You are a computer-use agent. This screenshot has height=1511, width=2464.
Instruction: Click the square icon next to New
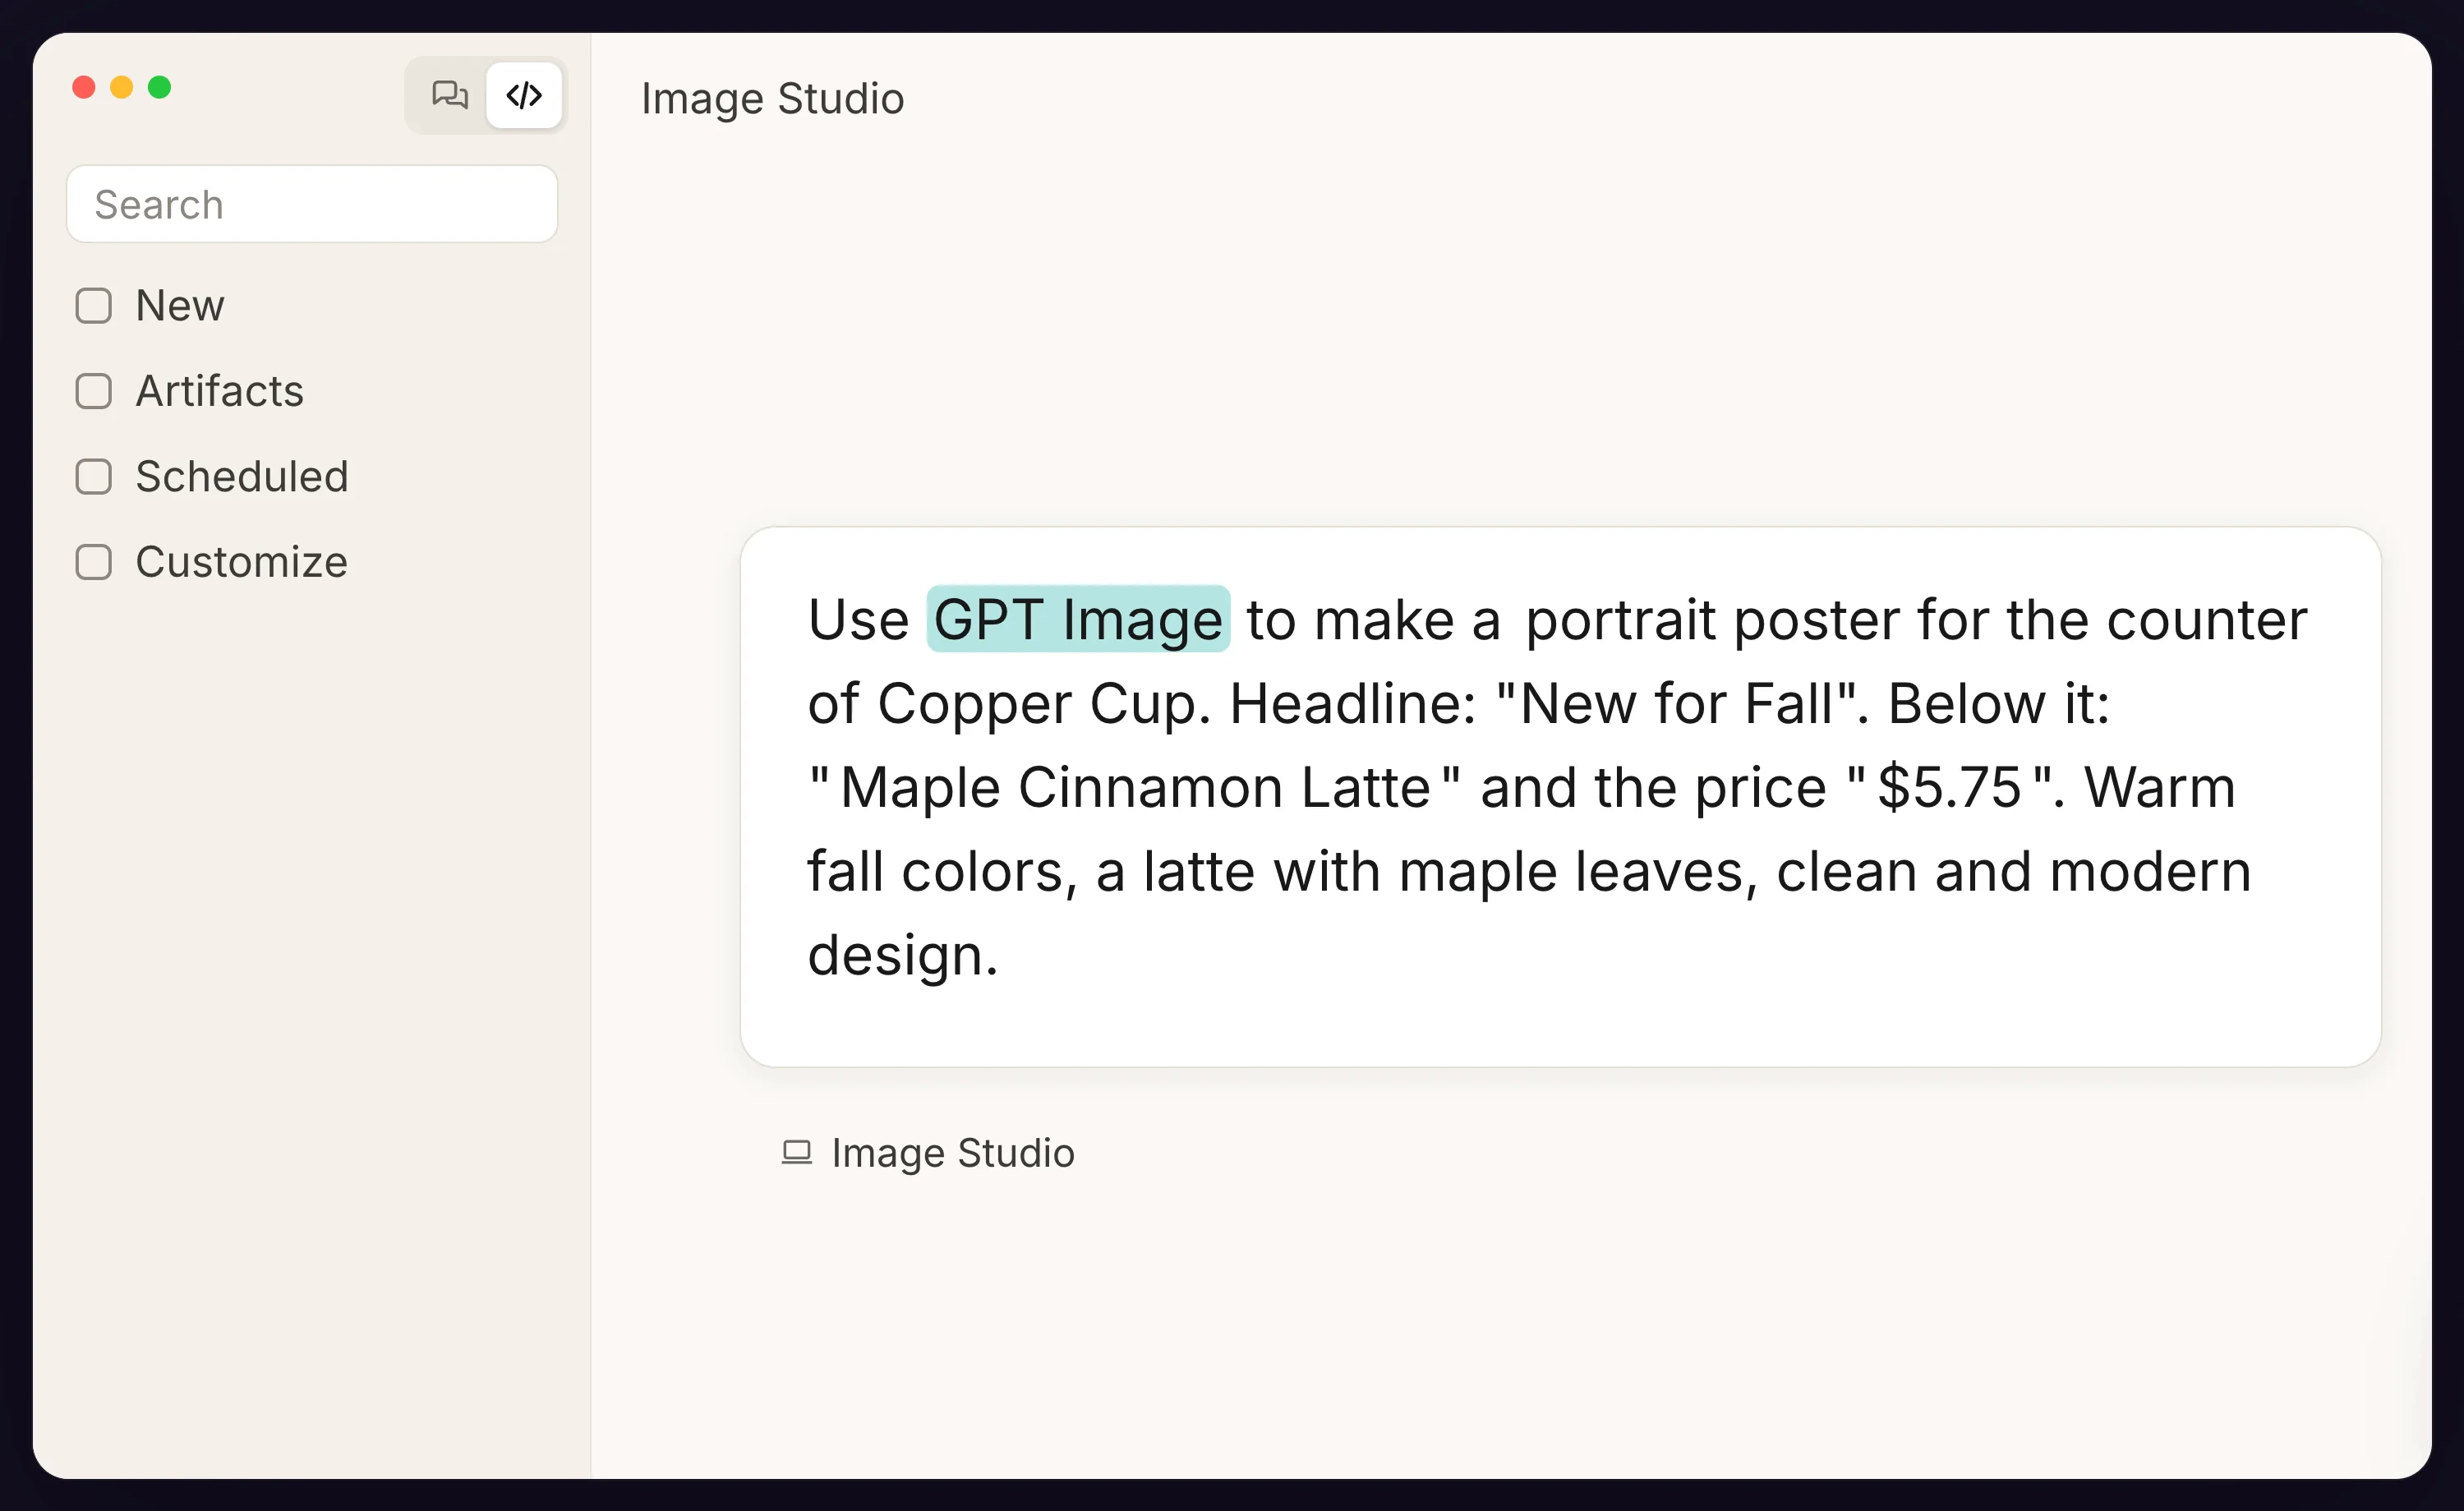94,305
